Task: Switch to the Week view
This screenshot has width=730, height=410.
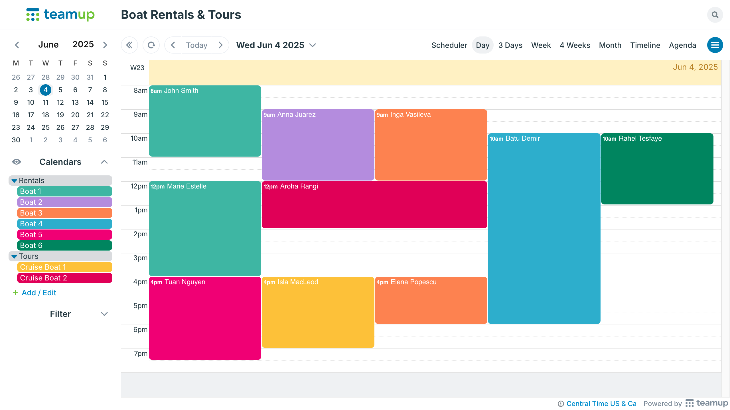Action: coord(541,45)
